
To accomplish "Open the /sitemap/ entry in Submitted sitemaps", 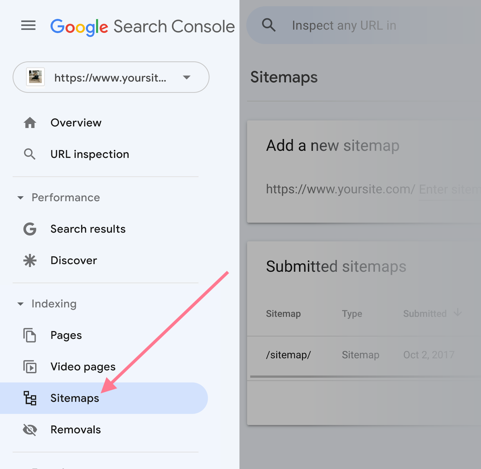I will click(288, 355).
